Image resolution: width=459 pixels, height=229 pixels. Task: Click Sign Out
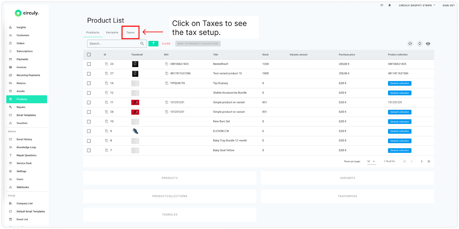pos(449,5)
